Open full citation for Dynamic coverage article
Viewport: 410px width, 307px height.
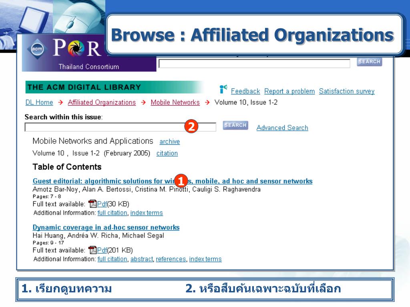pos(112,259)
